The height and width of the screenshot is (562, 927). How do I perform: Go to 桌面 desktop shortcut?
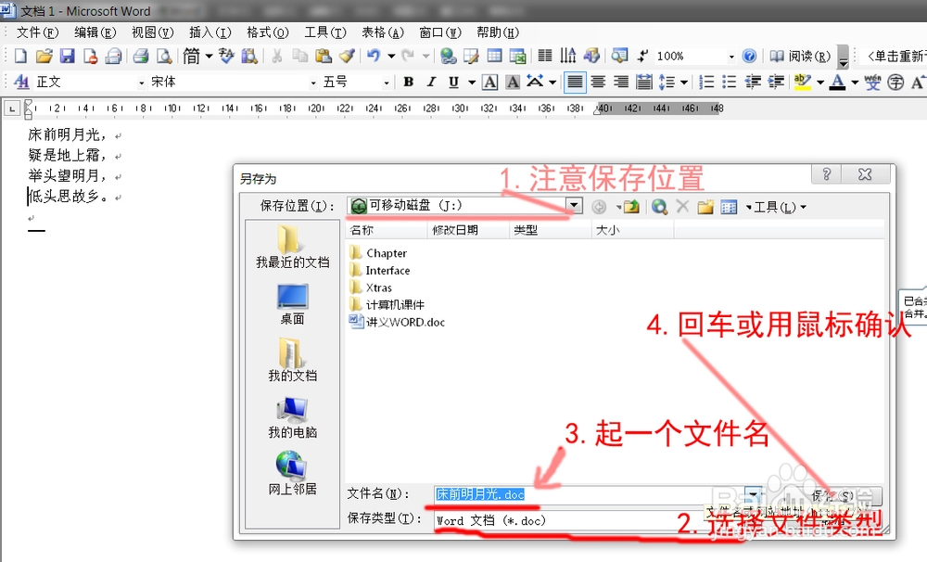[292, 304]
